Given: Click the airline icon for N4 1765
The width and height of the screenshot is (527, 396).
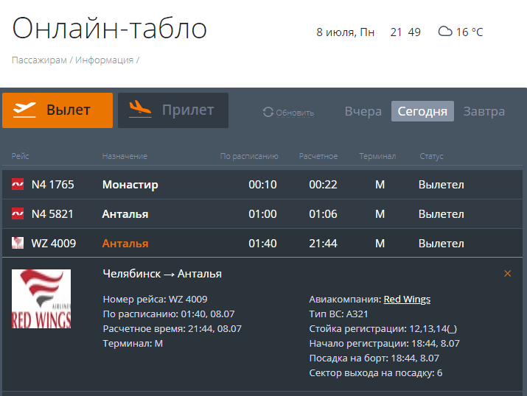Looking at the screenshot, I should coord(18,184).
